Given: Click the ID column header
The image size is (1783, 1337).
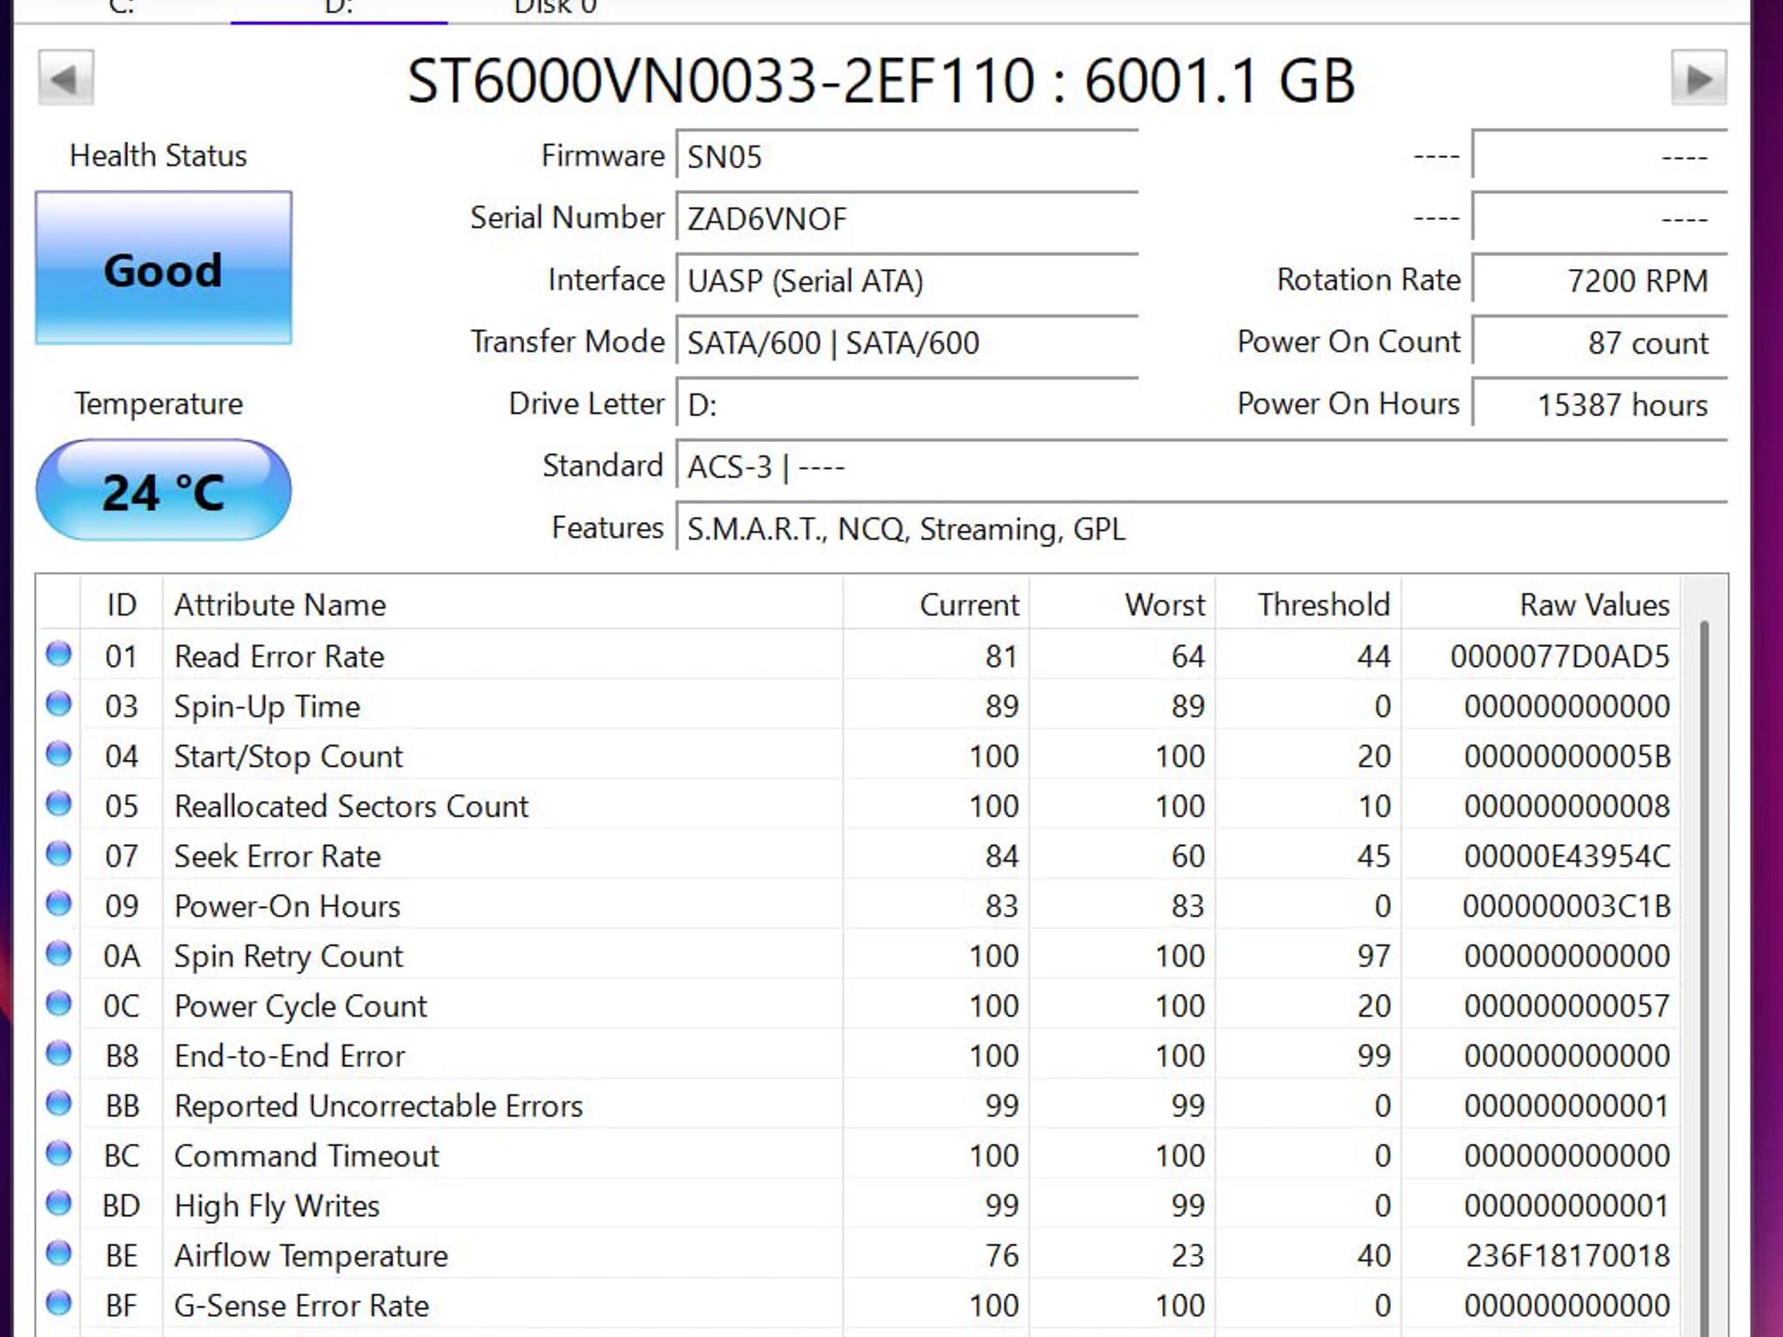Looking at the screenshot, I should [121, 604].
